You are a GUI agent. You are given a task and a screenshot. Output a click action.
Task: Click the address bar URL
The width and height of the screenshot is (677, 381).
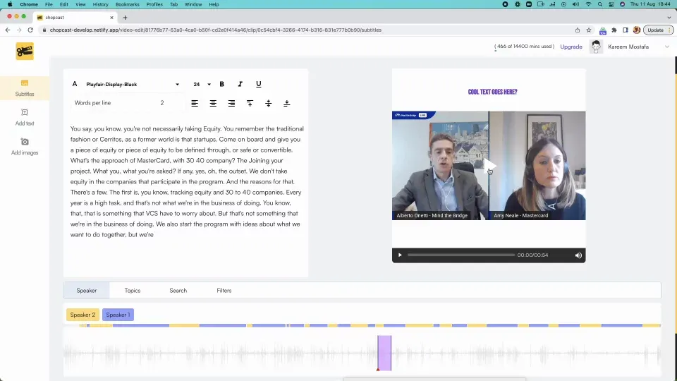[x=216, y=30]
